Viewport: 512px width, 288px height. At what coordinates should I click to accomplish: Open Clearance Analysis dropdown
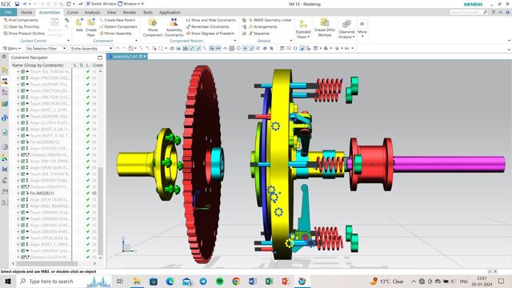346,29
